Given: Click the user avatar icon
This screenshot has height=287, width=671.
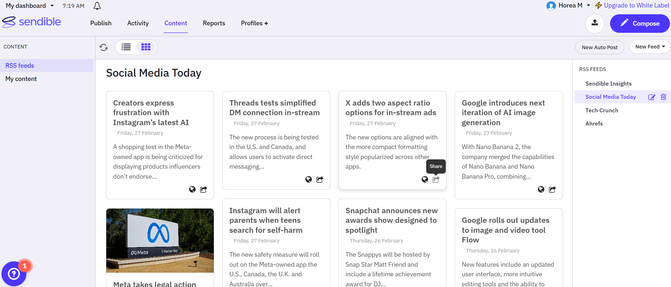Looking at the screenshot, I should [551, 6].
